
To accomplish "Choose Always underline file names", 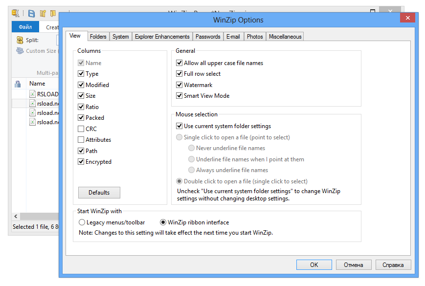I will [191, 170].
